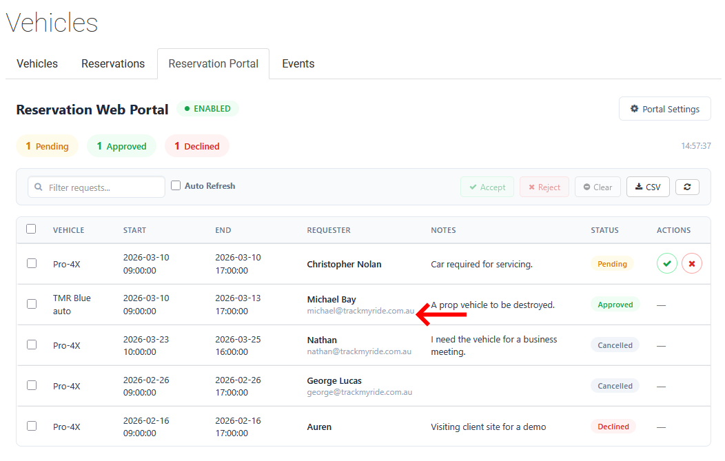Screen dimensions: 725x461
Task: Open Portal Settings gear button
Action: [x=664, y=109]
